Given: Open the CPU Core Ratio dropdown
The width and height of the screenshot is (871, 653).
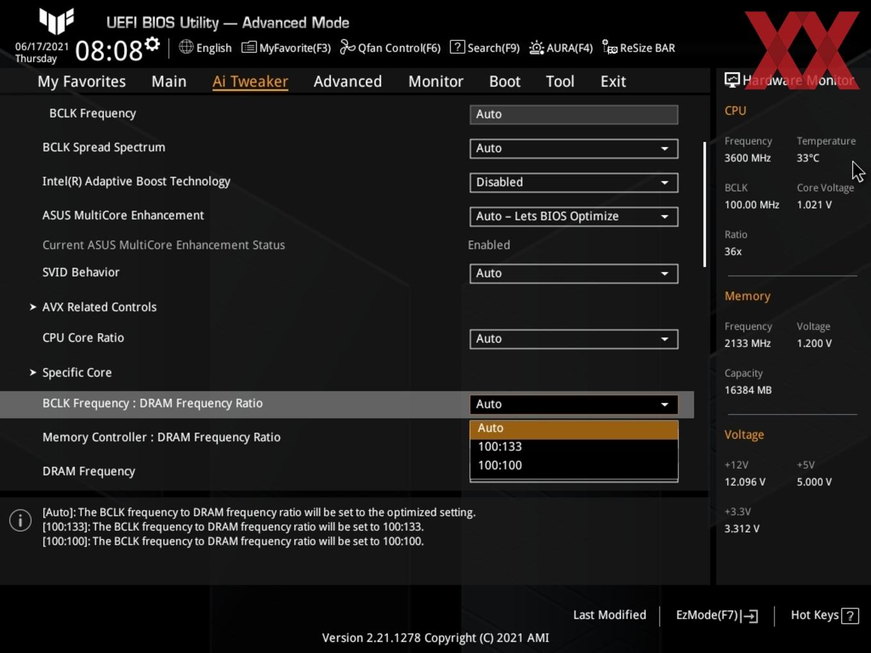Looking at the screenshot, I should tap(574, 339).
